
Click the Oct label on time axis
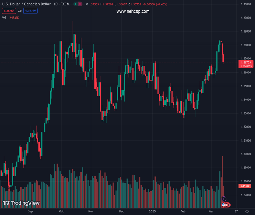61,212
